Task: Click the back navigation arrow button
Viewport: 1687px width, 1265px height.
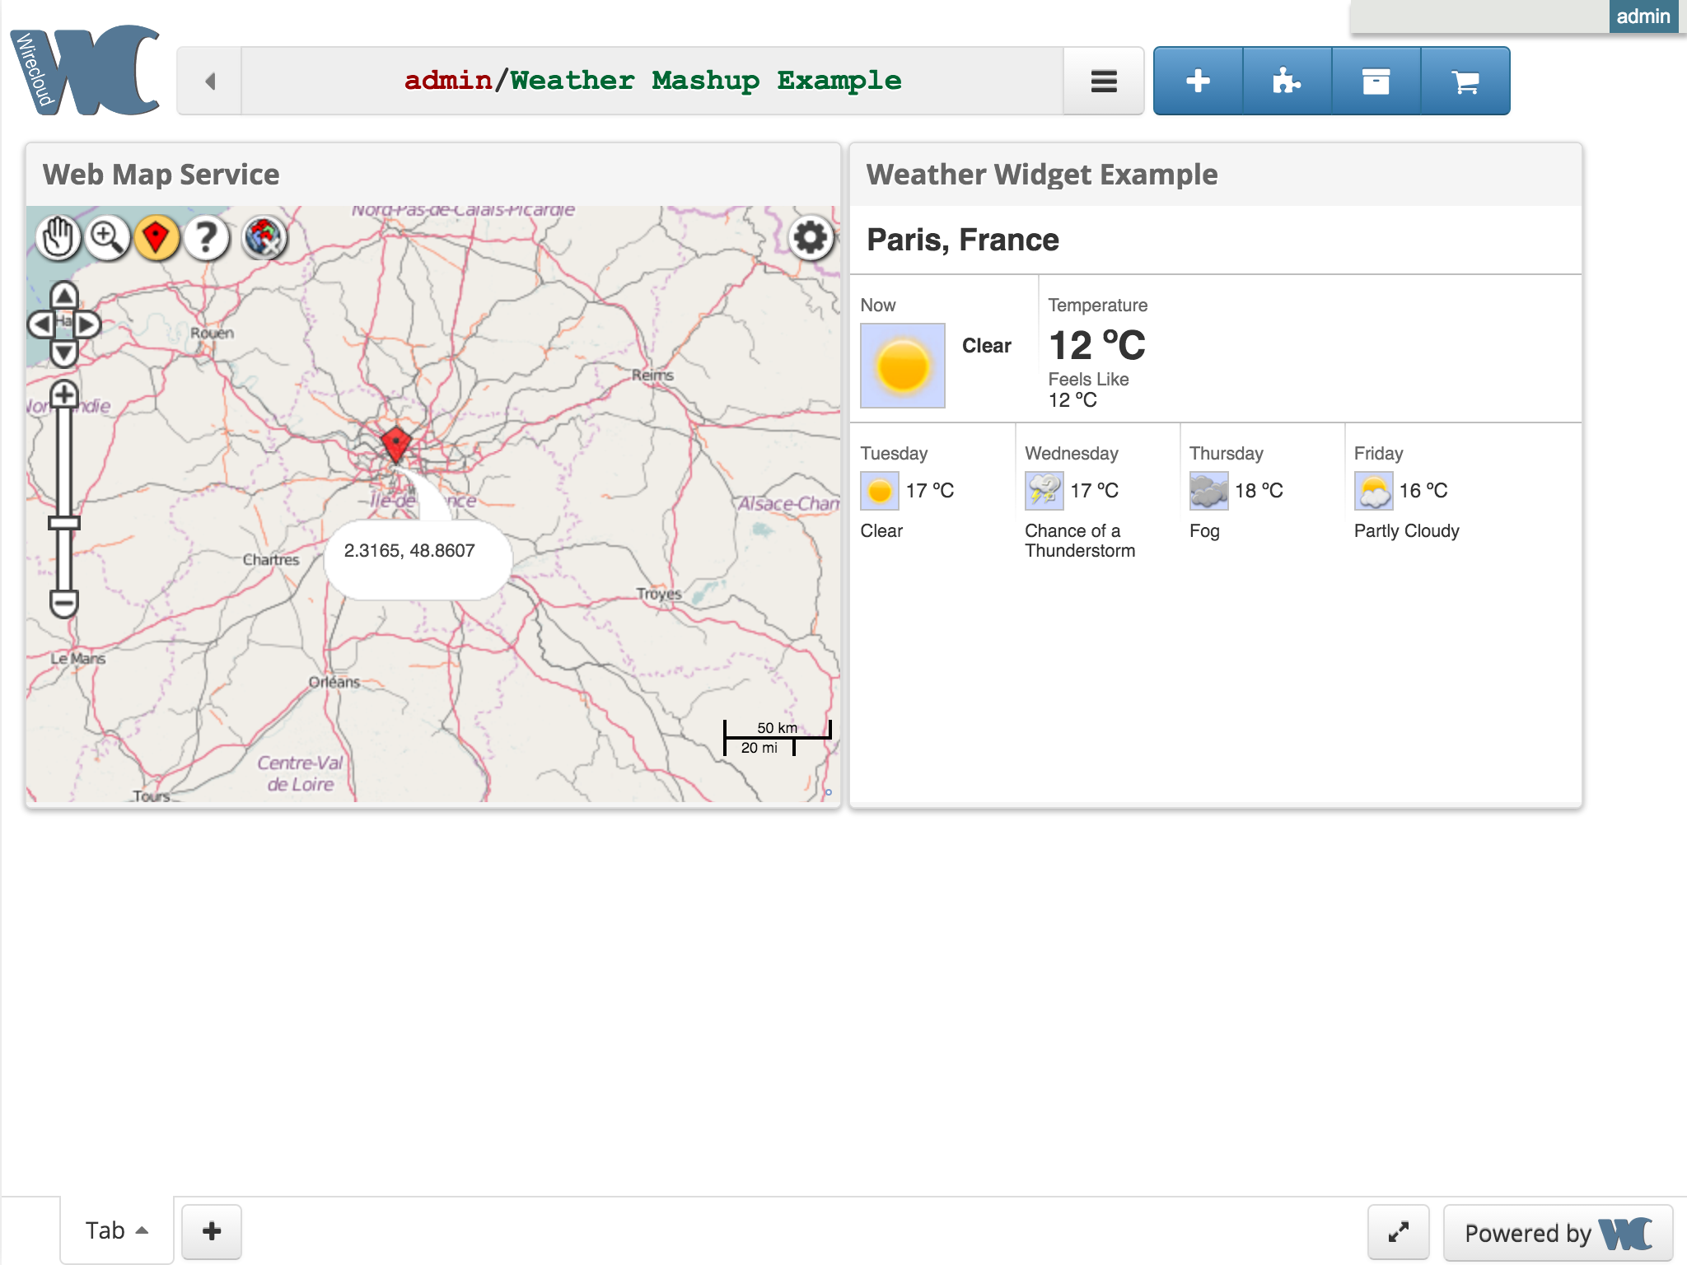Action: click(208, 81)
